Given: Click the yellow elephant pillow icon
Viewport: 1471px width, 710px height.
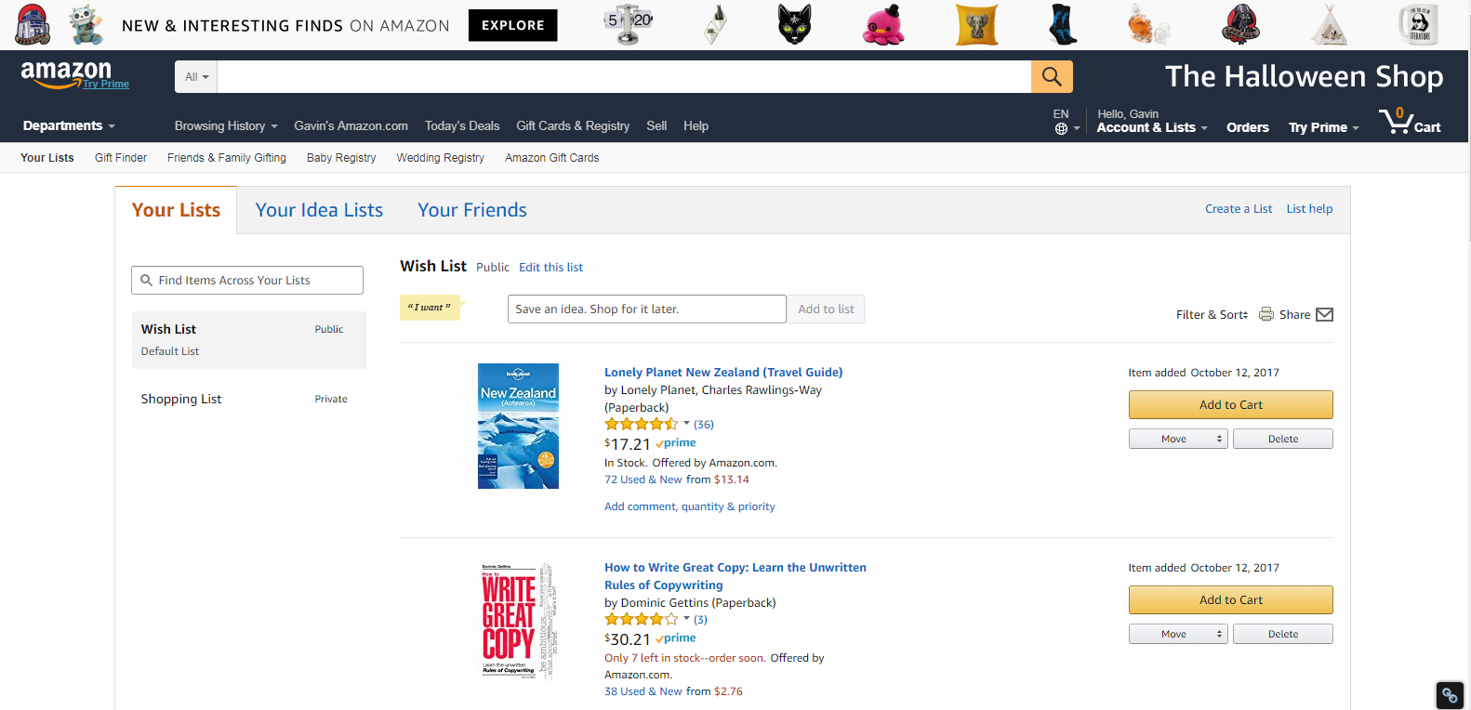Looking at the screenshot, I should coord(976,25).
